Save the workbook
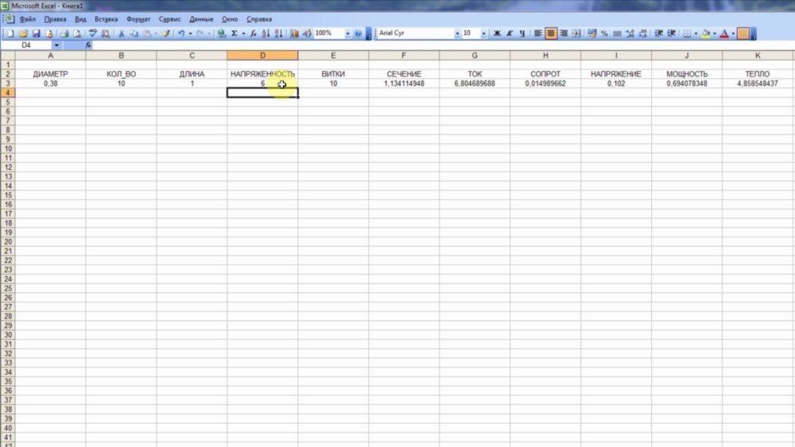Viewport: 795px width, 447px height. pyautogui.click(x=36, y=33)
